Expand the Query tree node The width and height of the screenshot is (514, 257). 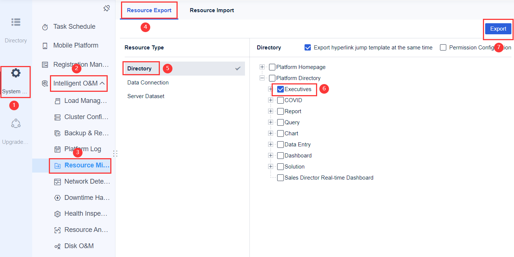tap(271, 122)
